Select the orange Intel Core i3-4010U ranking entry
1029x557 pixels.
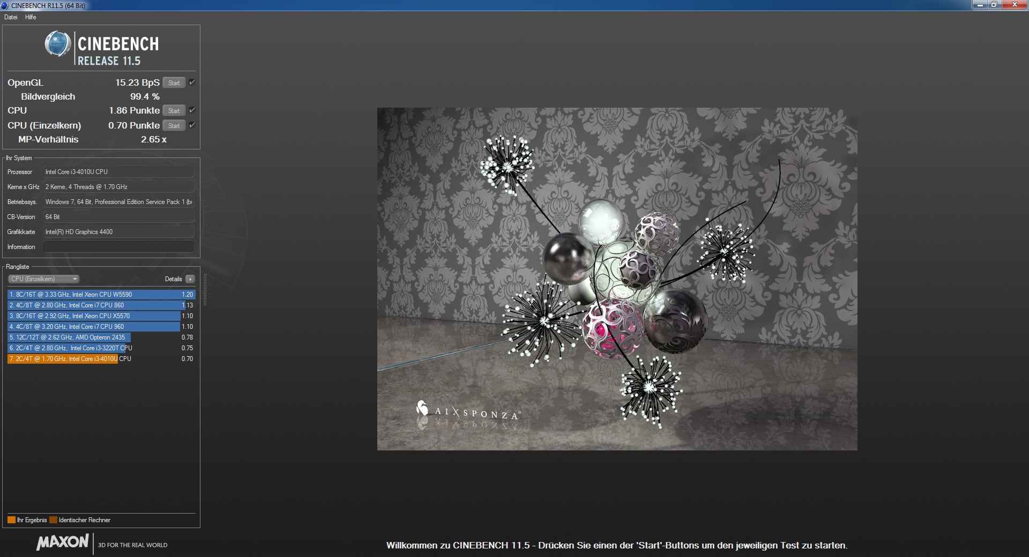coord(101,359)
